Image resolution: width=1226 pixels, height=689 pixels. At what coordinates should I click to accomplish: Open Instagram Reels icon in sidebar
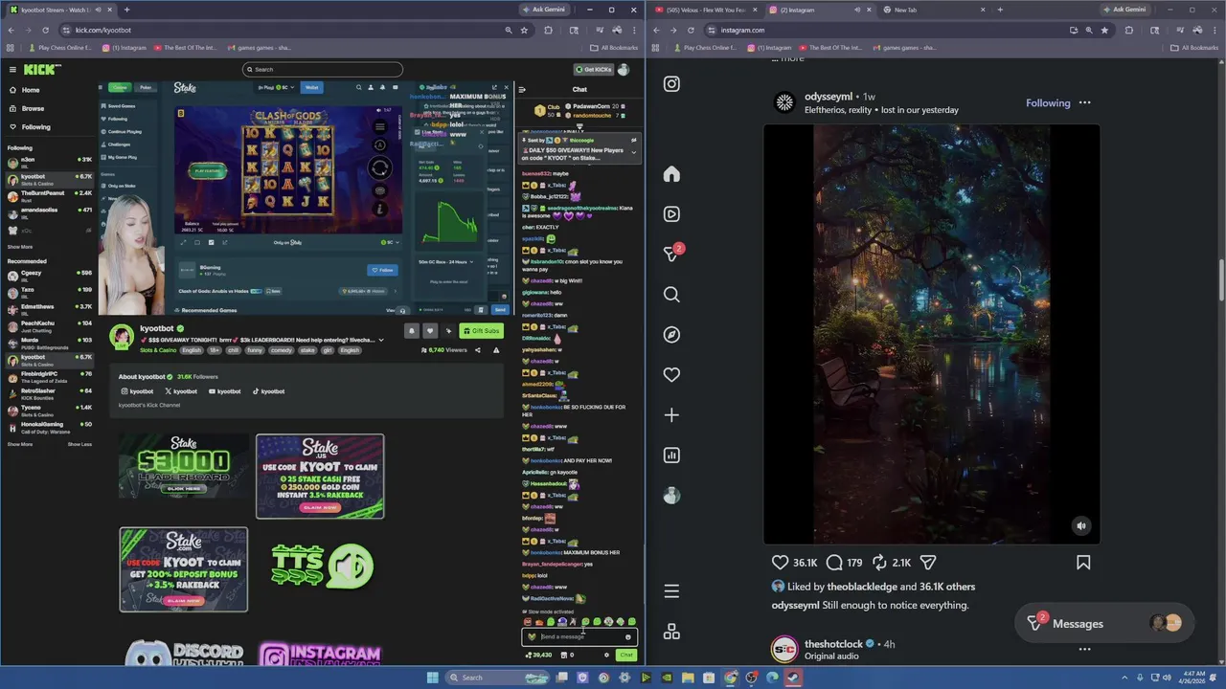click(x=671, y=214)
